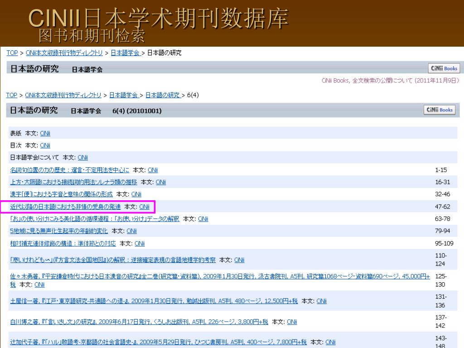Image resolution: width=464 pixels, height=348 pixels.
Task: Open CiNii本文収録刊行物ディレクトリ in the upper breadcrumb
Action: tap(64, 53)
